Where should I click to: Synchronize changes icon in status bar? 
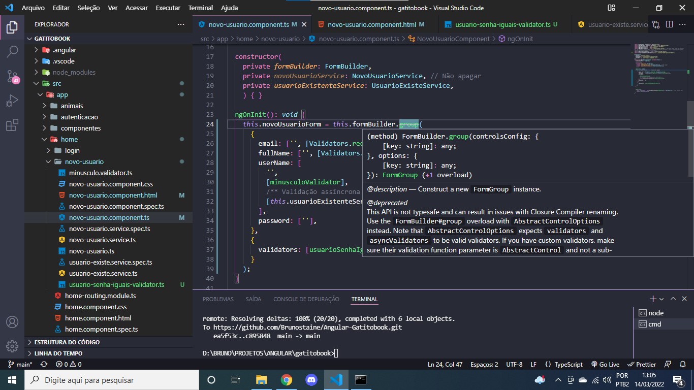click(44, 364)
